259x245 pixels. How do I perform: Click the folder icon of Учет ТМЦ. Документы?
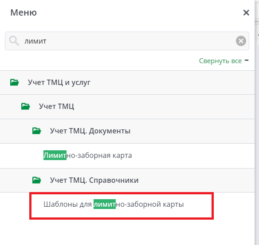(x=37, y=131)
